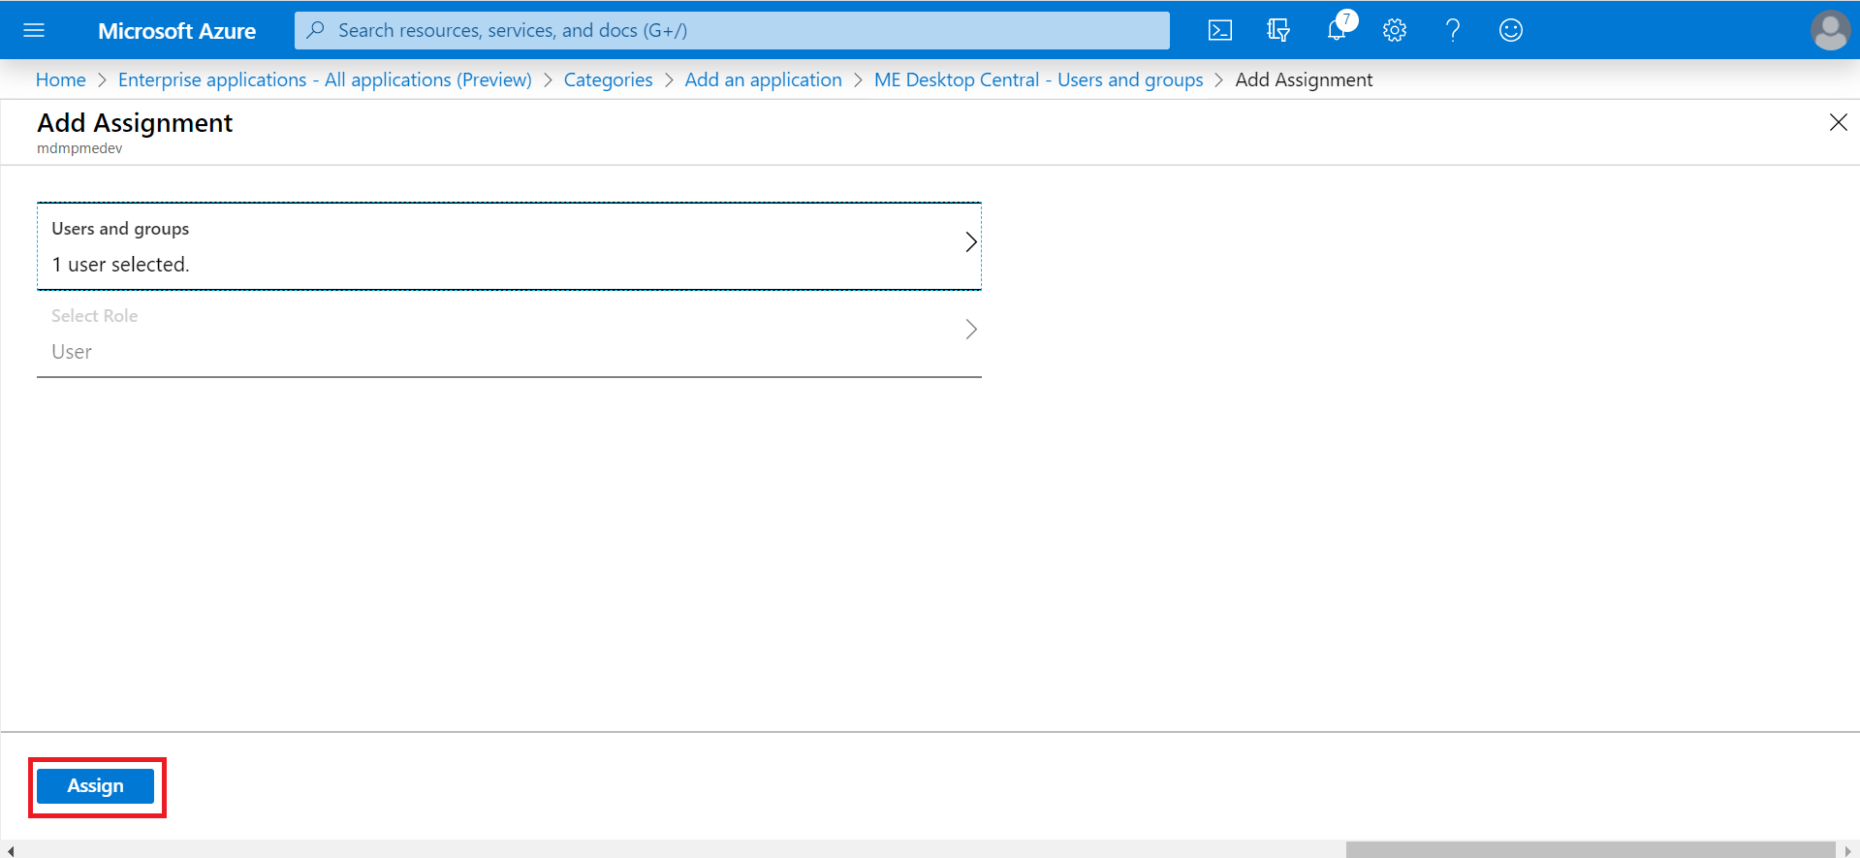Screen dimensions: 1860x858
Task: Open portal settings gear
Action: point(1395,30)
